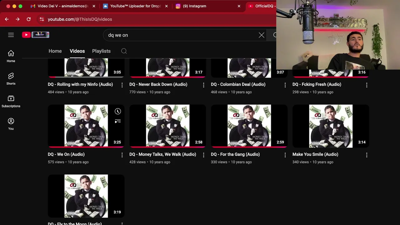The image size is (400, 225).
Task: Close the Video Dei V Gmail tab
Action: tap(94, 6)
